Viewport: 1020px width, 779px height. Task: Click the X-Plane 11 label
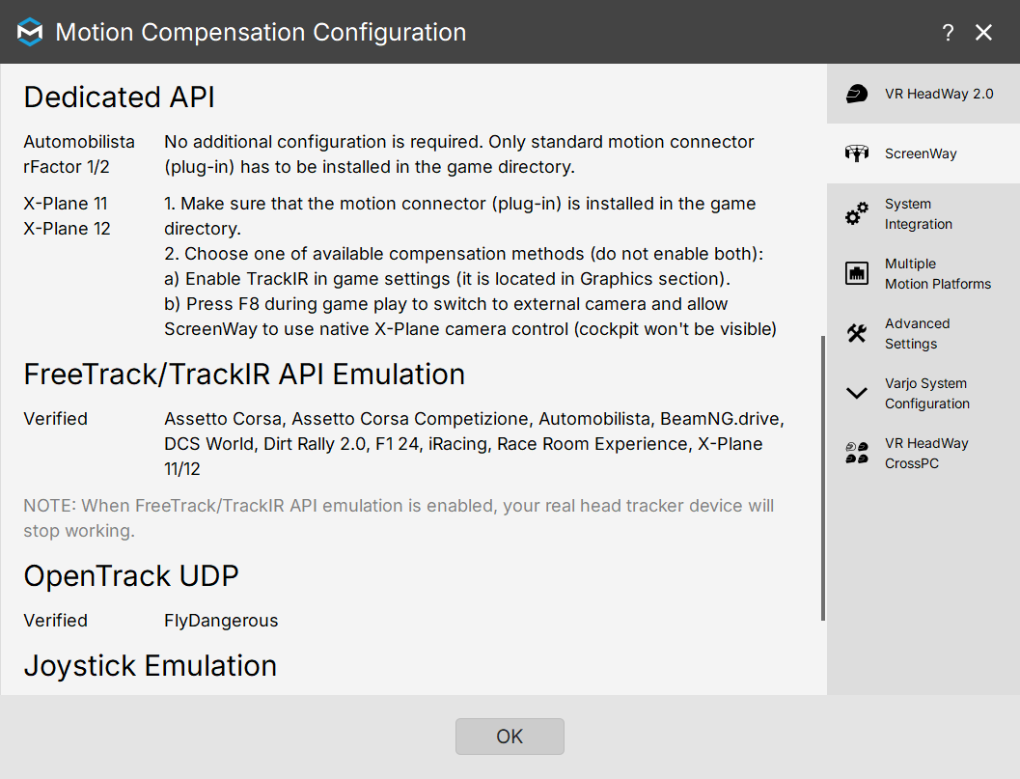(65, 204)
